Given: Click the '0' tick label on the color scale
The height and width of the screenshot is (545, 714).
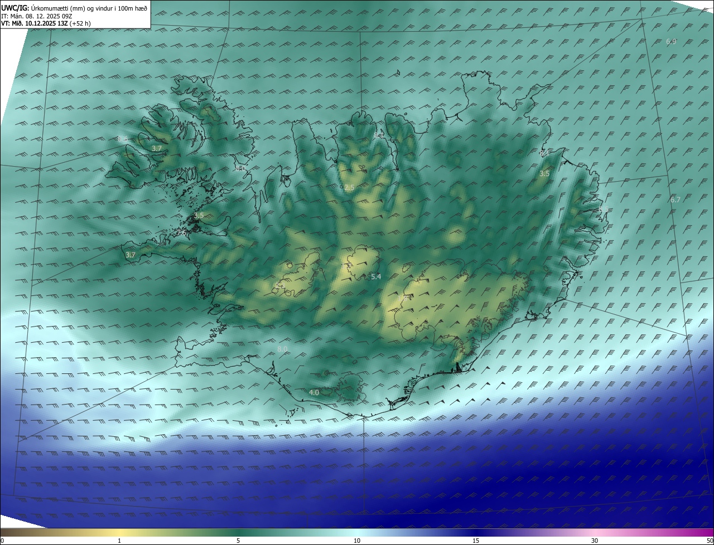Looking at the screenshot, I should 2,541.
